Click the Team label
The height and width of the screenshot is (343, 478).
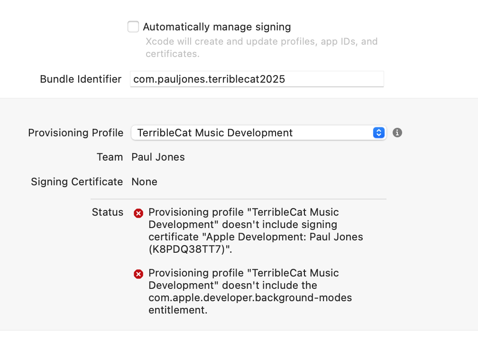click(110, 157)
